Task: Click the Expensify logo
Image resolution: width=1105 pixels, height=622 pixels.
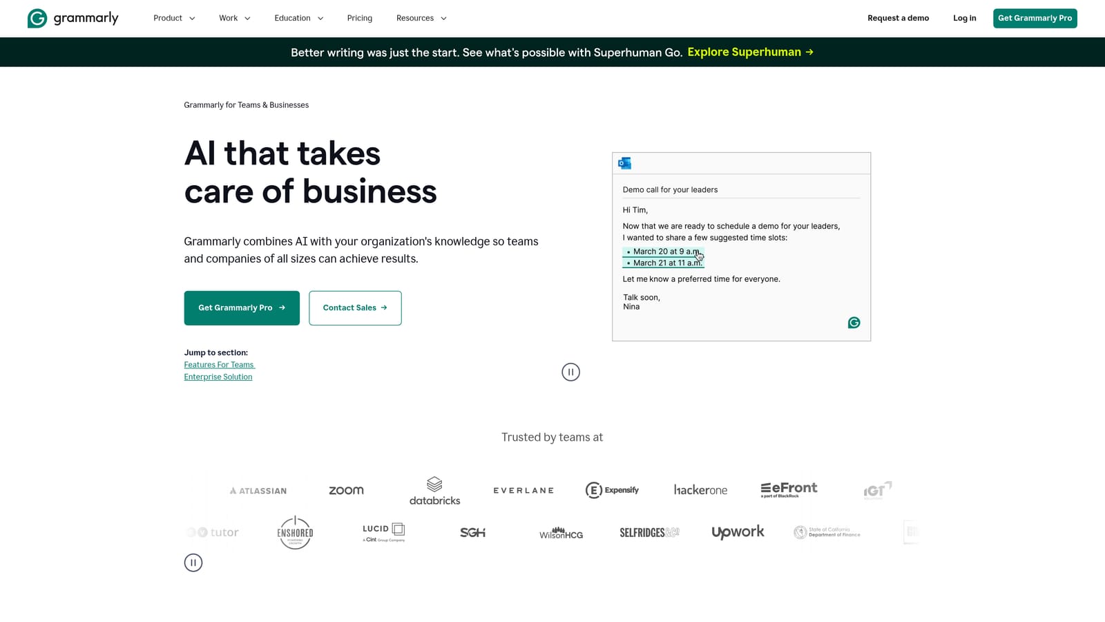Action: [x=612, y=490]
